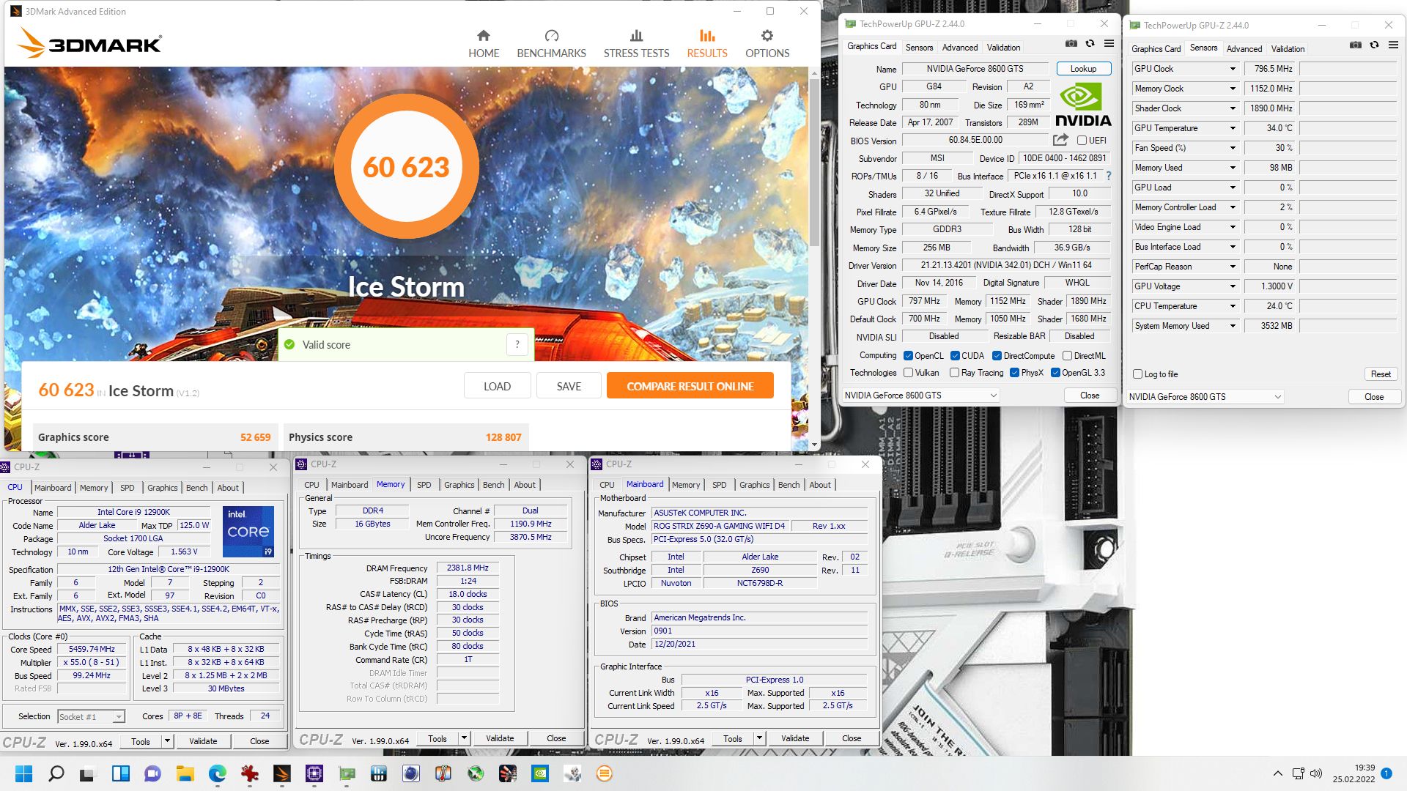The height and width of the screenshot is (791, 1407).
Task: Open GPU selector dropdown in Sensors window
Action: point(1205,397)
